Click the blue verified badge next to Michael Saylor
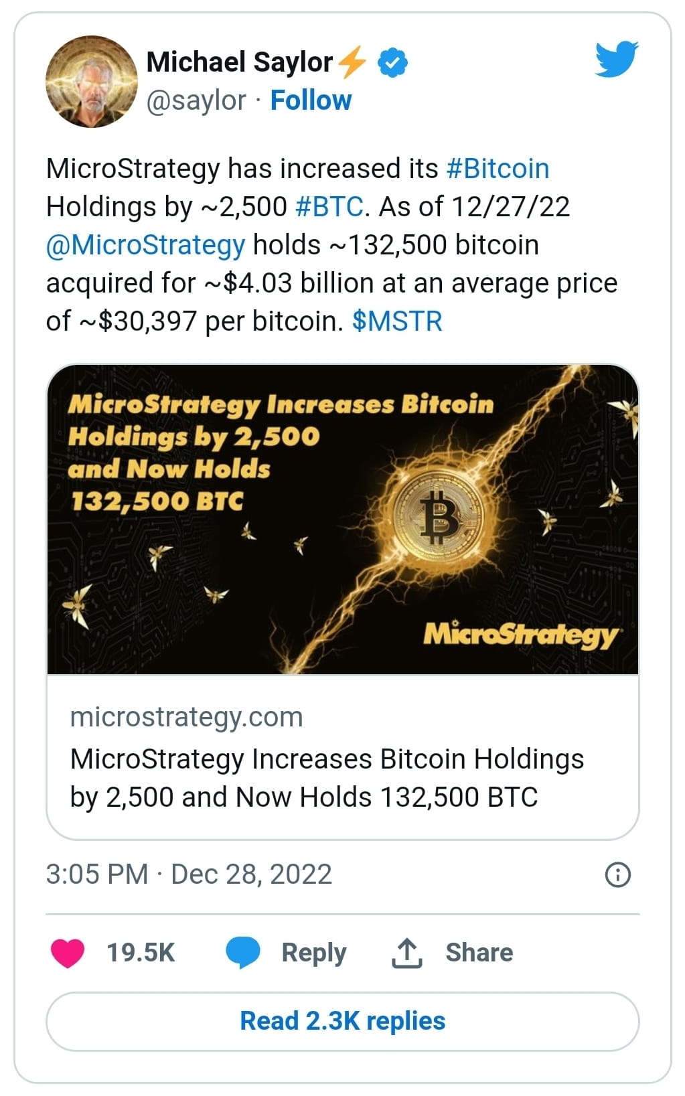 point(392,62)
